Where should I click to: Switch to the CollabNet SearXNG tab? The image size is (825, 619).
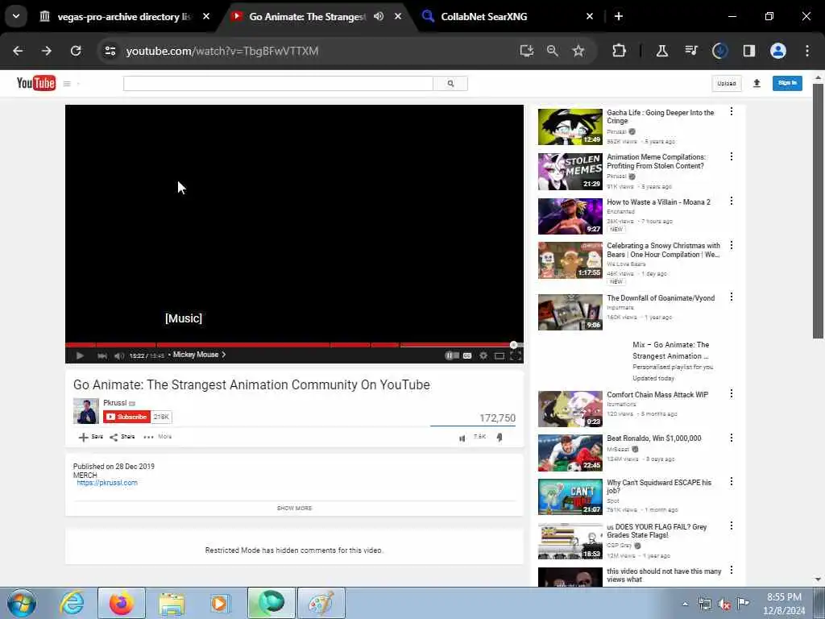click(x=483, y=16)
